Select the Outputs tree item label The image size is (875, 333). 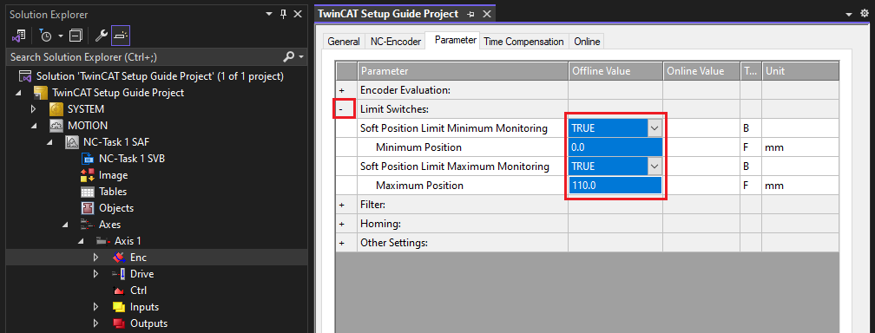(148, 323)
